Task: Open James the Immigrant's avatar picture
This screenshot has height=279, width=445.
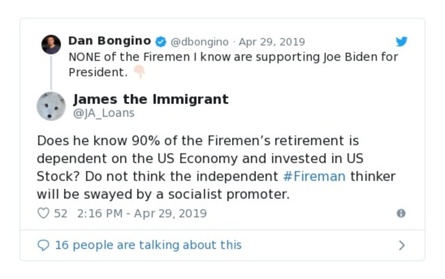Action: tap(51, 106)
